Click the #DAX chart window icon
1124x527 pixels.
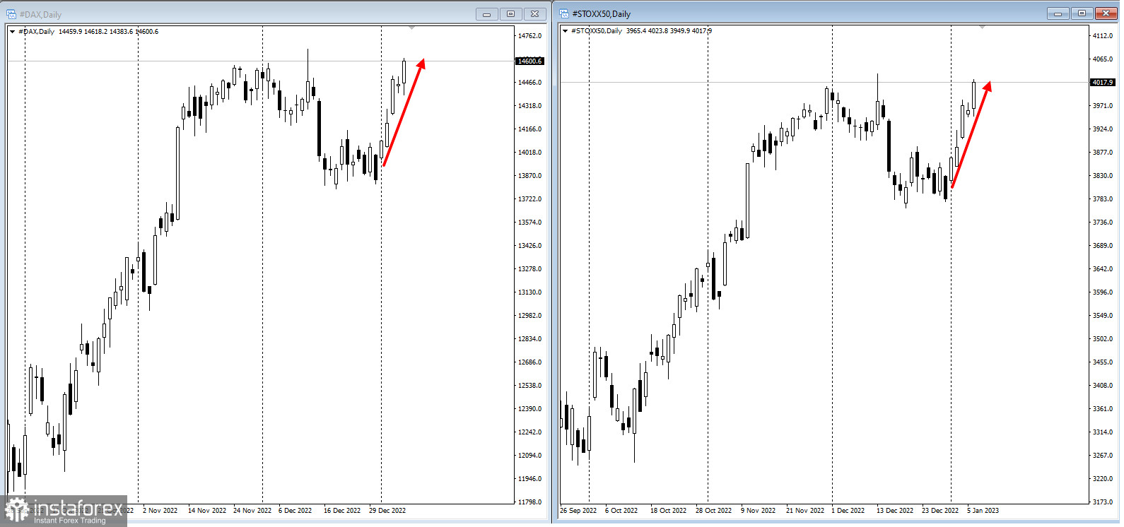tap(11, 14)
